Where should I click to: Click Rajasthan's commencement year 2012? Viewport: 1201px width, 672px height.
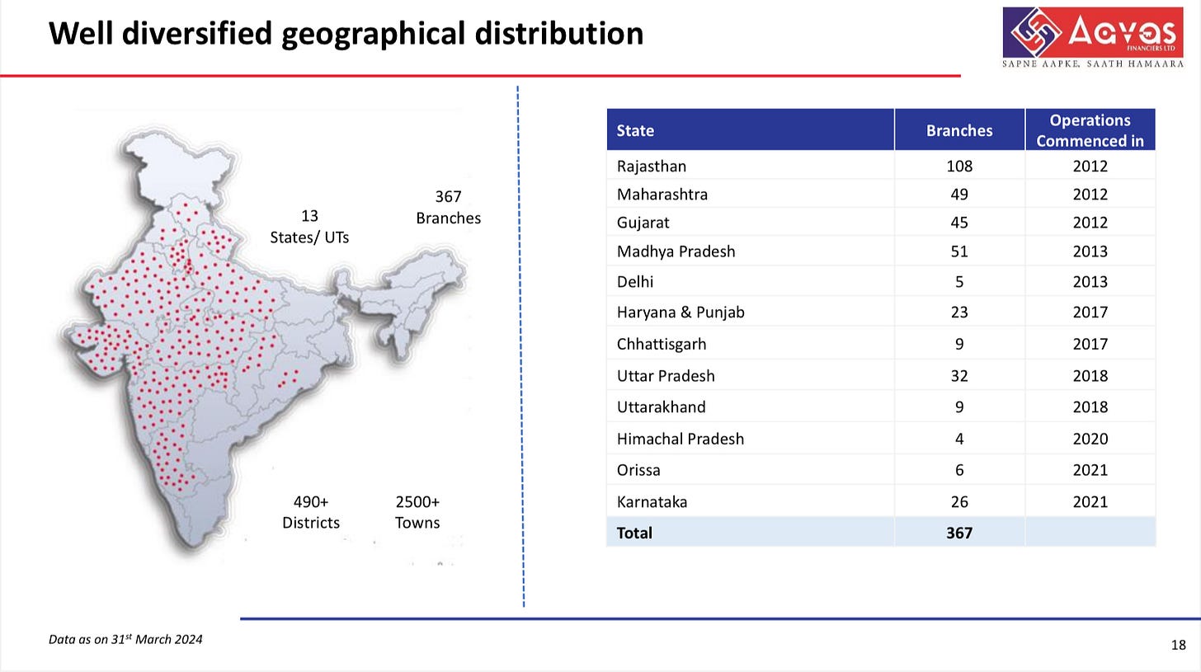1090,166
